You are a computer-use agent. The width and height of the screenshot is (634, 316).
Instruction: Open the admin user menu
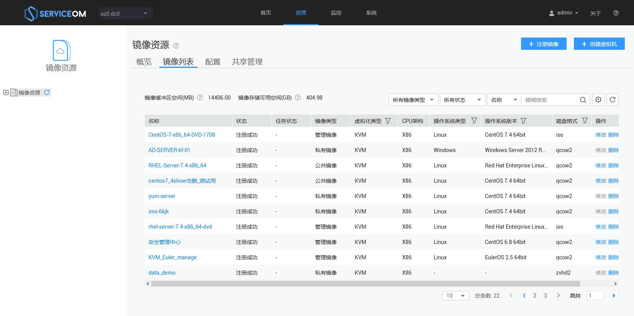click(564, 13)
